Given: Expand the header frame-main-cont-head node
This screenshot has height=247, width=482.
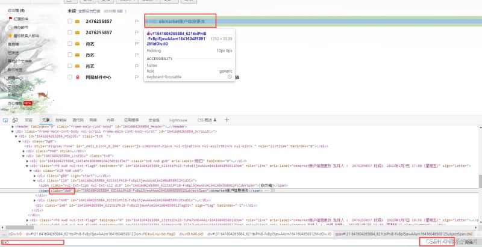Looking at the screenshot, I should [x=12, y=127].
